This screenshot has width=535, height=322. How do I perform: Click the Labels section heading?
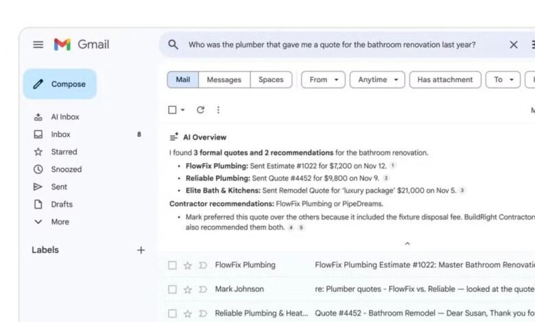coord(45,250)
